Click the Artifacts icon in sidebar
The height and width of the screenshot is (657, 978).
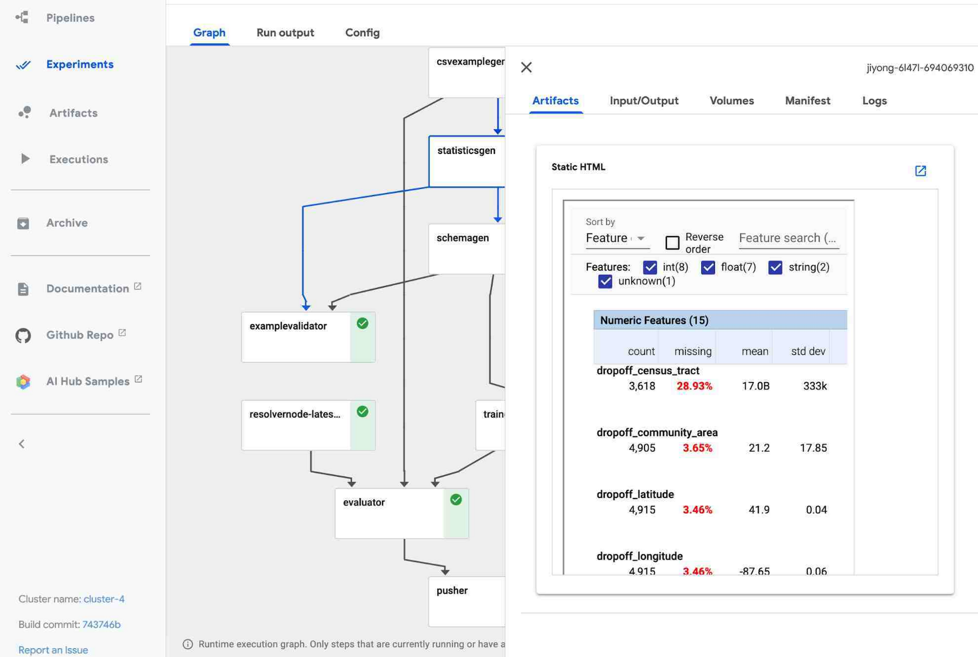tap(25, 113)
